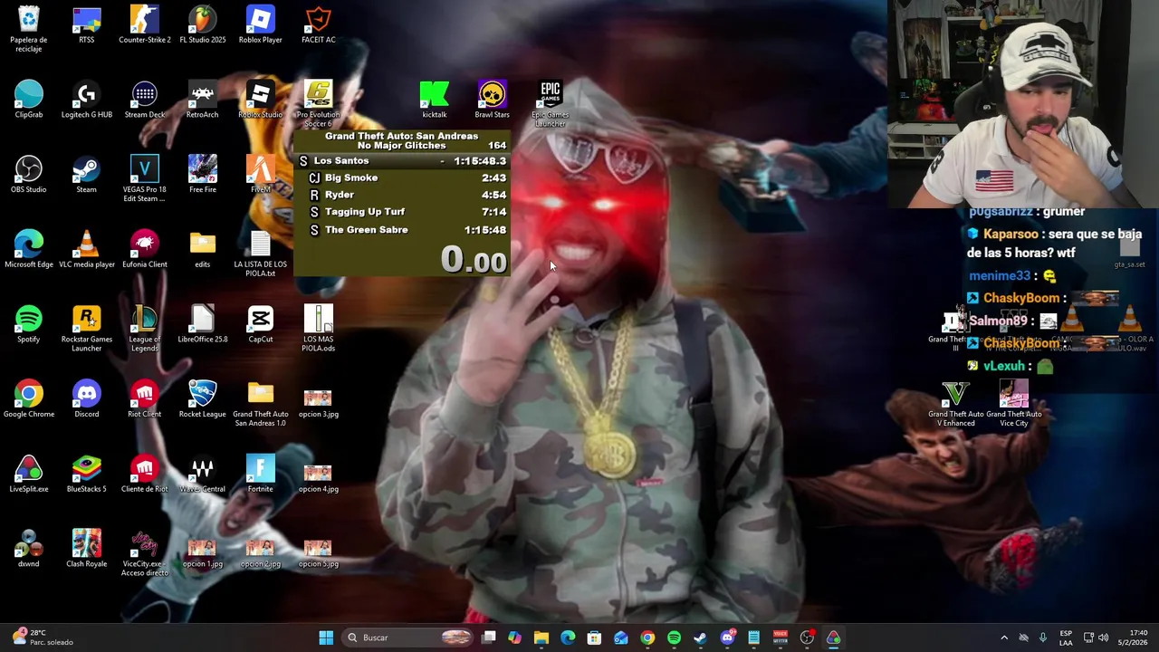This screenshot has height=652, width=1159.
Task: Open the VLC media player icon
Action: (x=87, y=249)
